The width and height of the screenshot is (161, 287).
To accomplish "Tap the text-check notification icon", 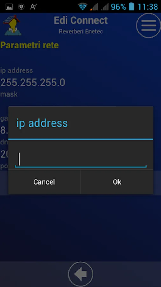I will coord(34,7).
